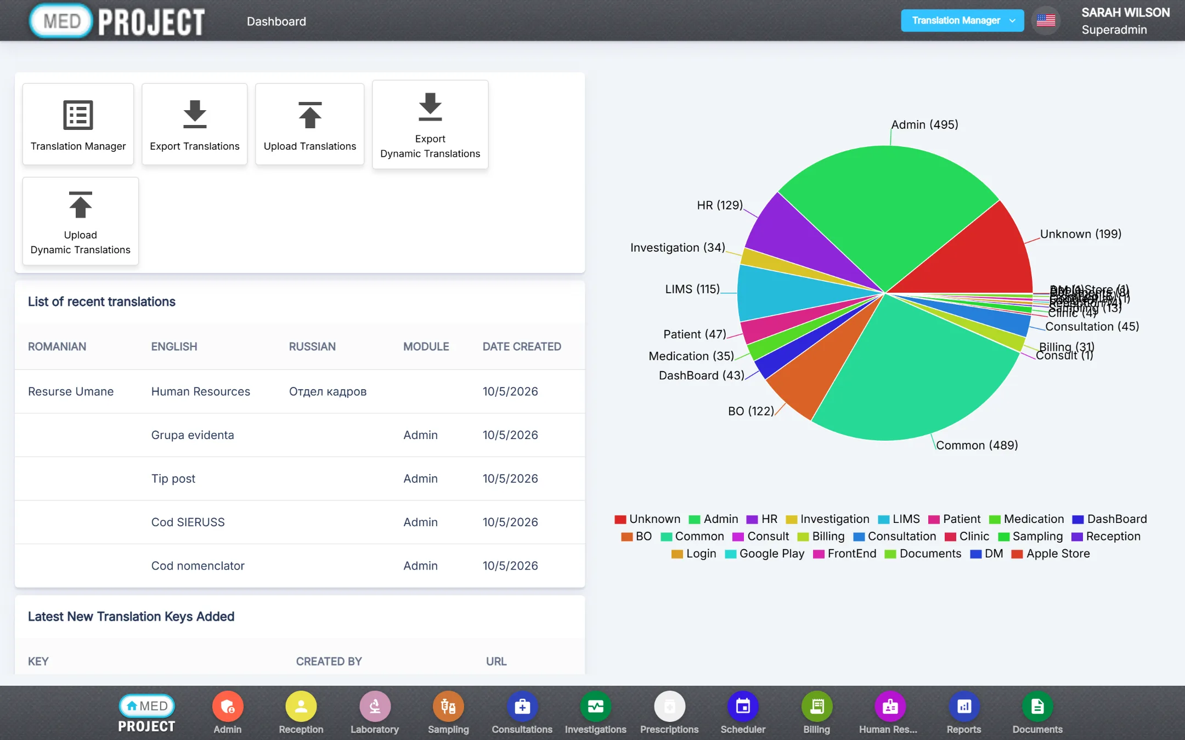Select the Grupa evidenta row

pyautogui.click(x=300, y=435)
